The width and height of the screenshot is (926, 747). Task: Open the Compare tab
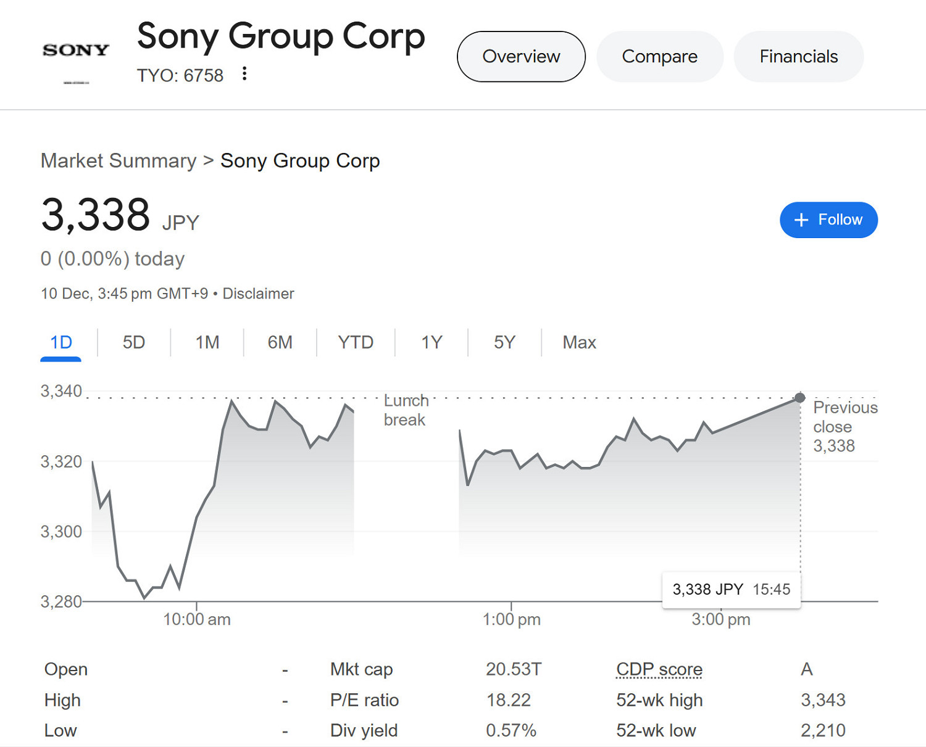coord(659,57)
